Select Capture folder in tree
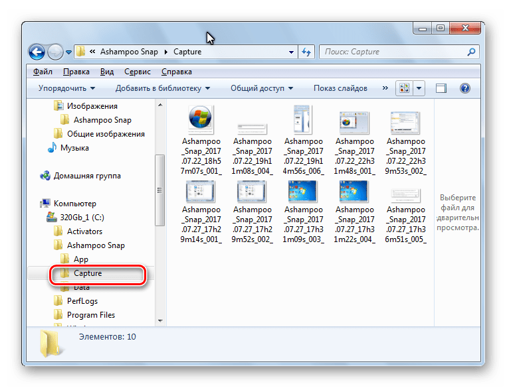Image resolution: width=507 pixels, height=388 pixels. coord(88,273)
